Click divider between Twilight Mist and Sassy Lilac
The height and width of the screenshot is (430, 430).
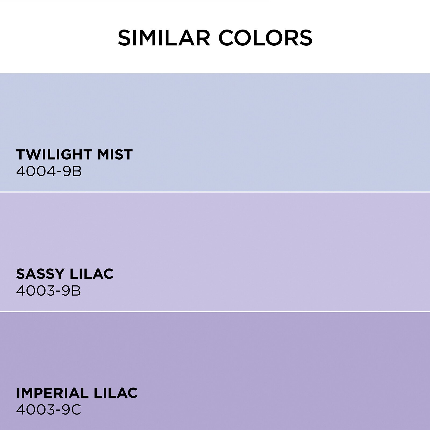coord(215,192)
